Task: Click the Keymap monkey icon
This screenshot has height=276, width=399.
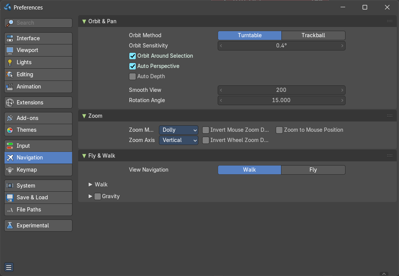Action: click(x=10, y=170)
